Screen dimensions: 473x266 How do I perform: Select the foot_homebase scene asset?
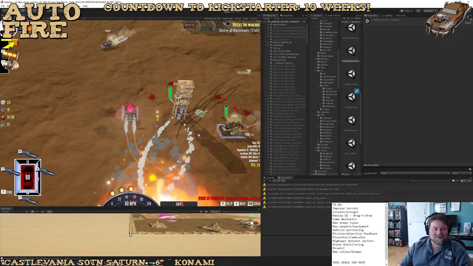(351, 120)
